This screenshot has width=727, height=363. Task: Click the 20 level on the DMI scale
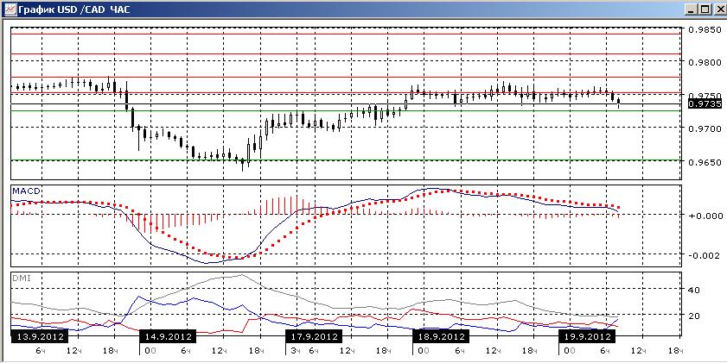tap(694, 316)
